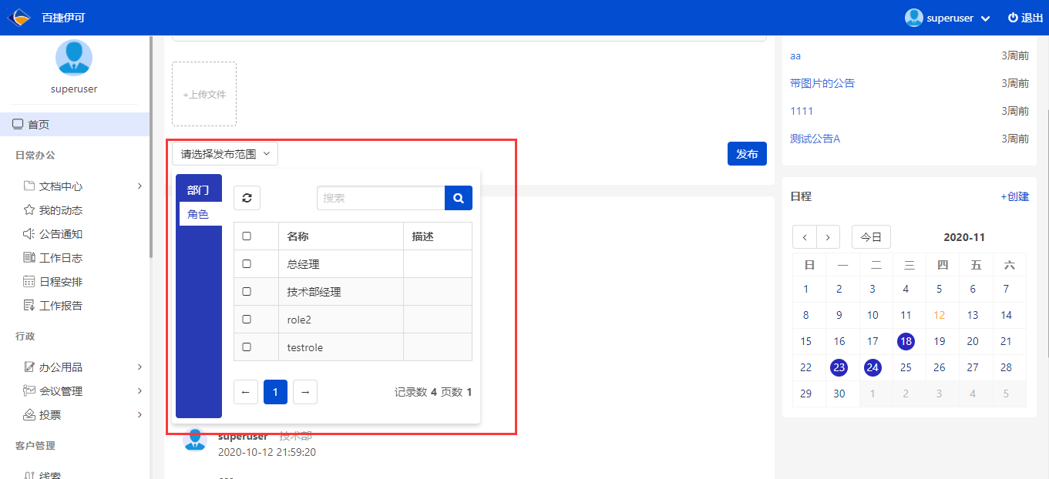Open announcement 带图片的公告
This screenshot has width=1049, height=479.
point(822,83)
